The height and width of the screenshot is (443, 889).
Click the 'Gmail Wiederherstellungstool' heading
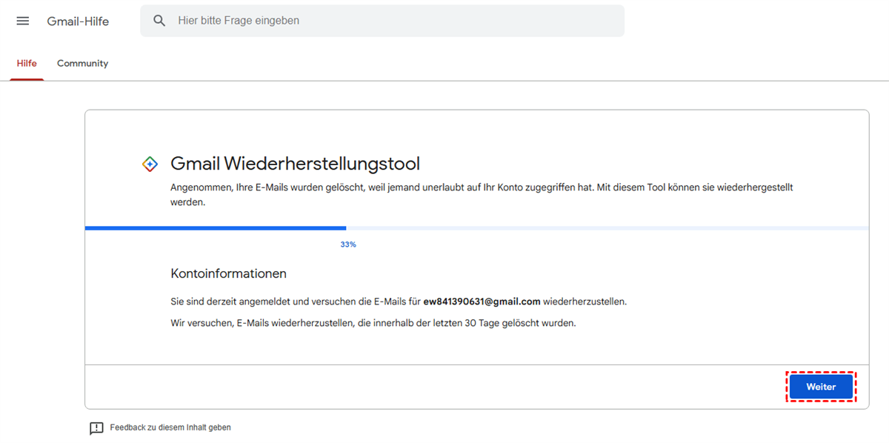295,164
